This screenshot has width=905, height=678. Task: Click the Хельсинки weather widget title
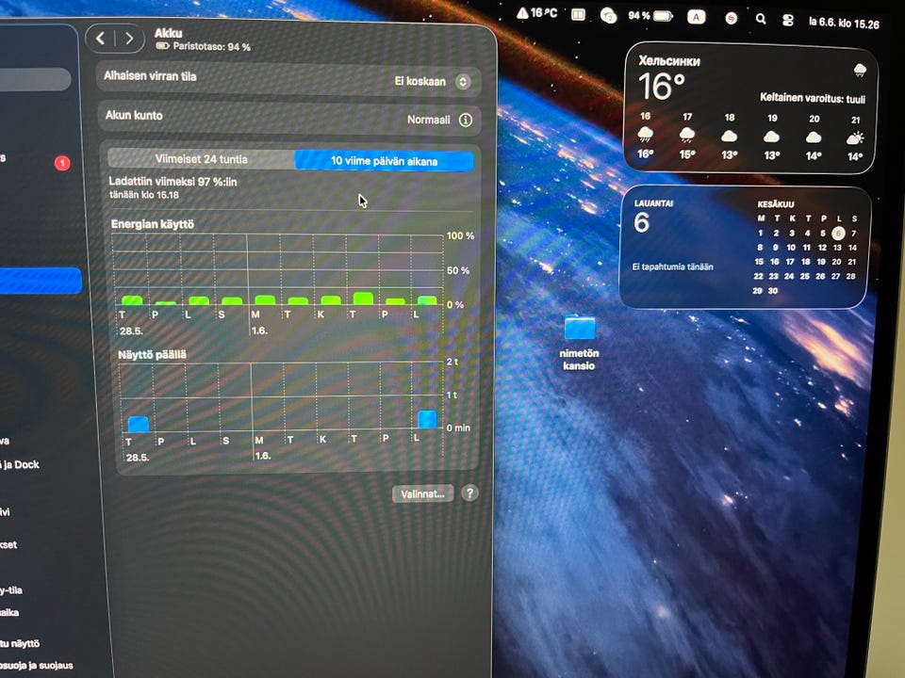point(669,61)
